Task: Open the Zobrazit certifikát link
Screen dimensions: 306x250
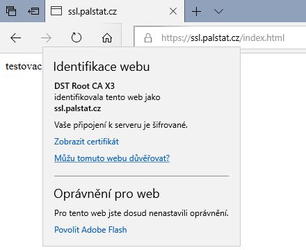Action: coord(86,142)
